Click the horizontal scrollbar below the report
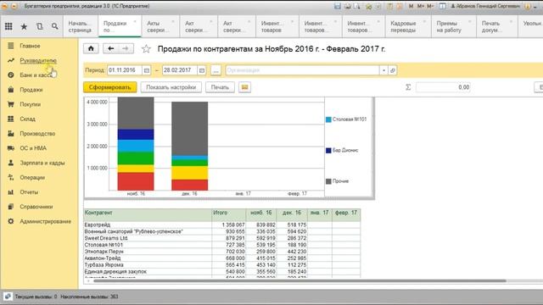543x305 pixels. pyautogui.click(x=299, y=280)
